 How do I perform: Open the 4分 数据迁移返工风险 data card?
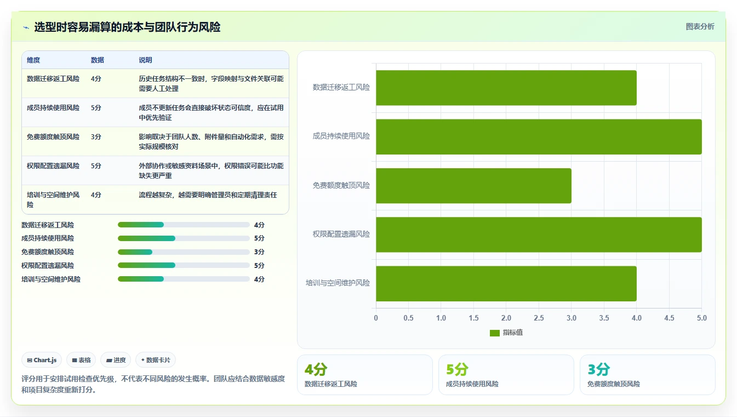(365, 375)
